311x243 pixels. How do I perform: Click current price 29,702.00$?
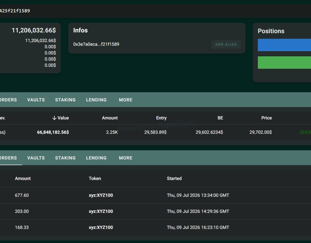260,132
